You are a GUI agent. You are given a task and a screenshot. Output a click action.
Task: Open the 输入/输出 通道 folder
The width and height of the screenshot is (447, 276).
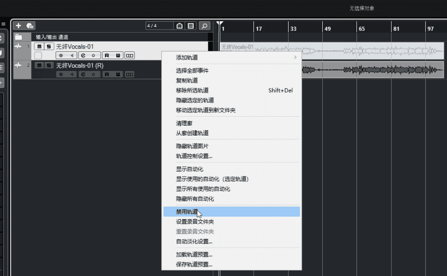[x=19, y=37]
